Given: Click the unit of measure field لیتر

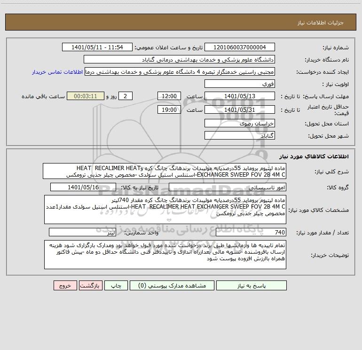Looking at the screenshot, I should pos(82,233).
